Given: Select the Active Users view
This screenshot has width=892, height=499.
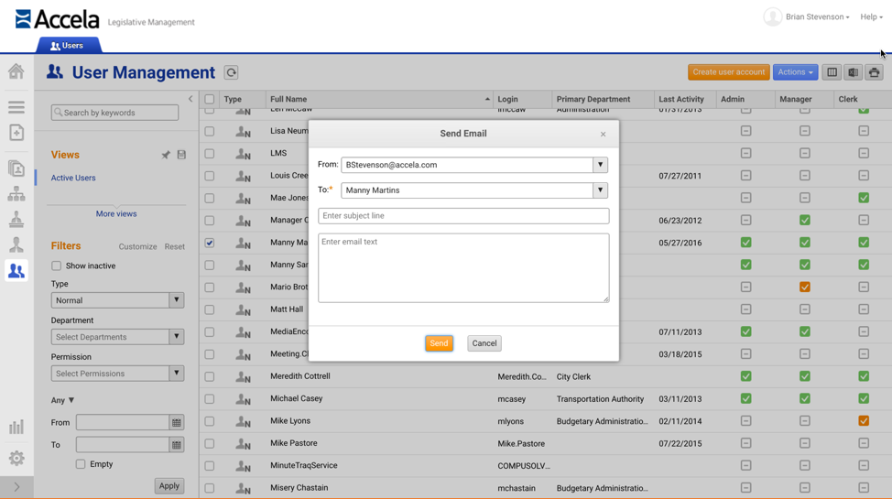Looking at the screenshot, I should point(73,179).
